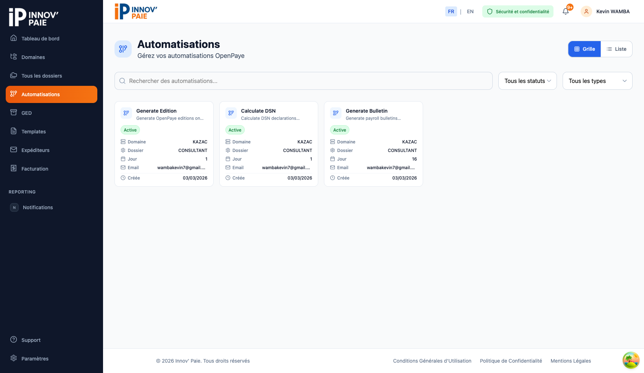Keep FR selected as active language

[x=451, y=11]
